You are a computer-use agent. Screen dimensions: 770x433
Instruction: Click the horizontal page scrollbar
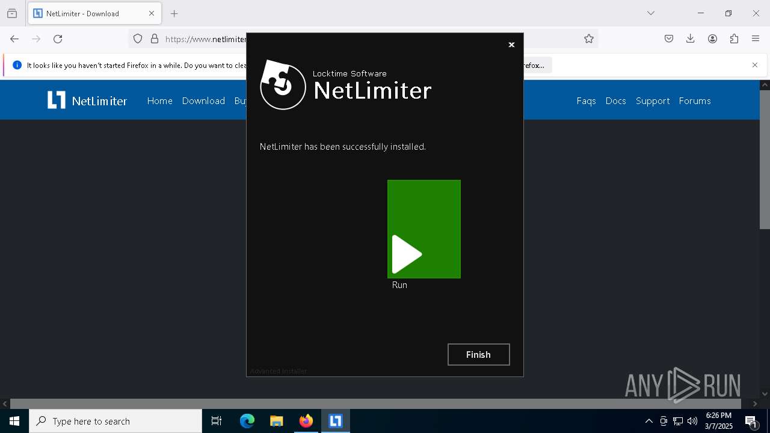pyautogui.click(x=375, y=404)
